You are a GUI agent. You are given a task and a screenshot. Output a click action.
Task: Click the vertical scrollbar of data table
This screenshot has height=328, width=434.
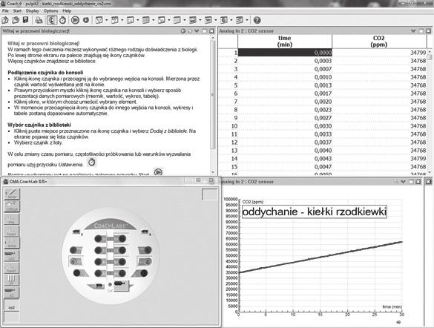pyautogui.click(x=430, y=57)
